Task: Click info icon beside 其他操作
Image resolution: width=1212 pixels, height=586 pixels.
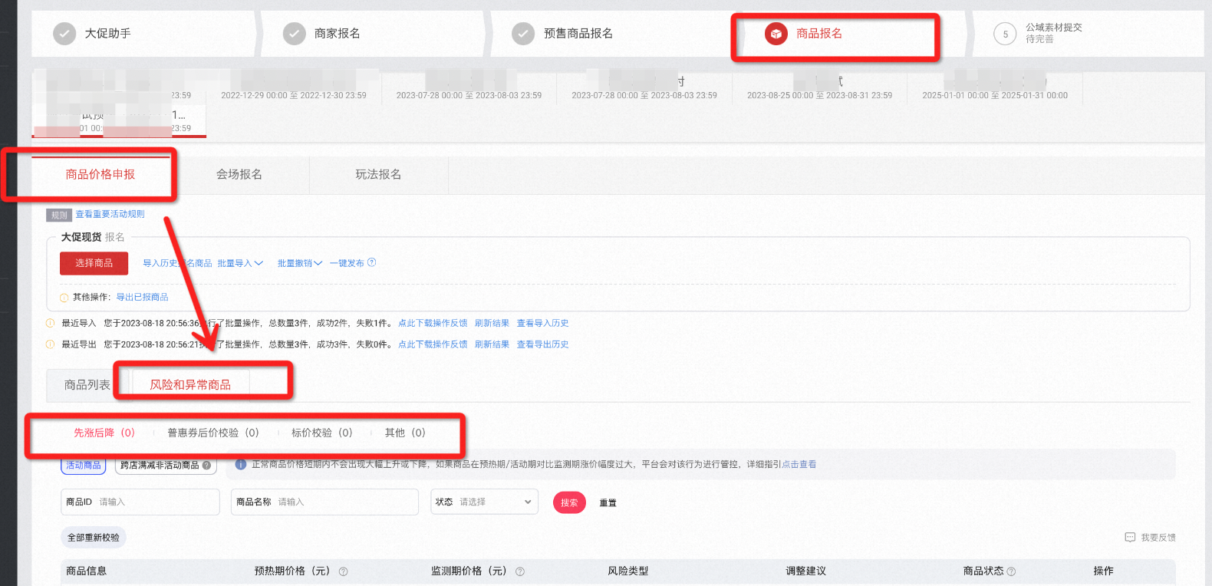Action: (x=64, y=298)
